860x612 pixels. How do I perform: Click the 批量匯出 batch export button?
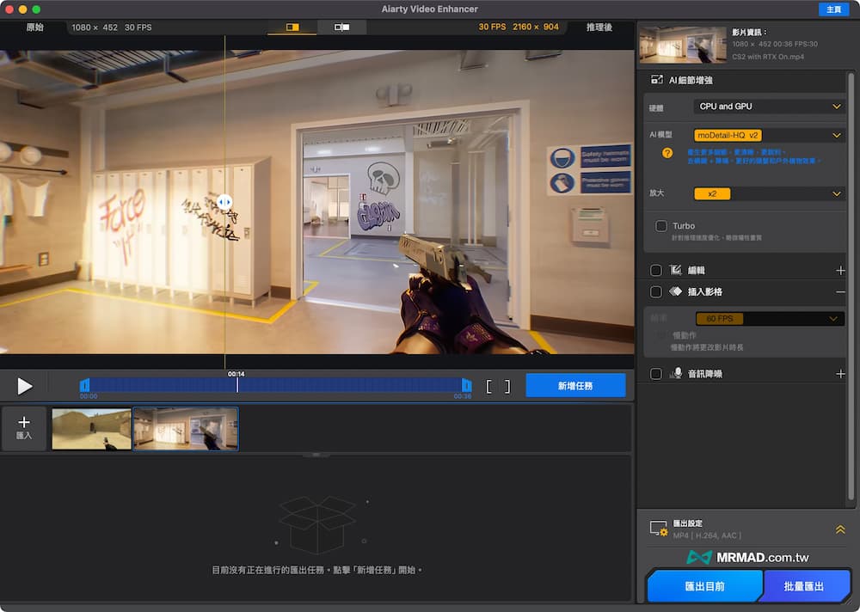pos(804,586)
